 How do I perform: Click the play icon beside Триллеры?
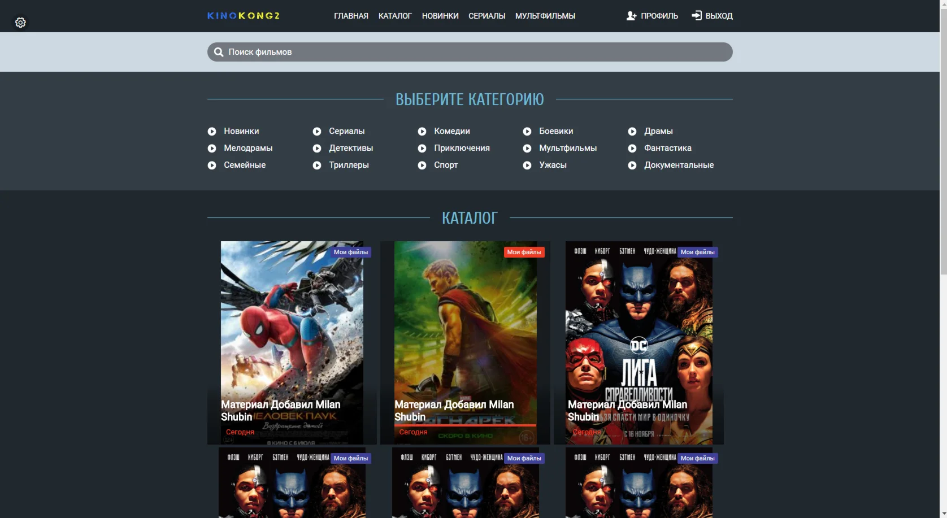click(x=317, y=166)
